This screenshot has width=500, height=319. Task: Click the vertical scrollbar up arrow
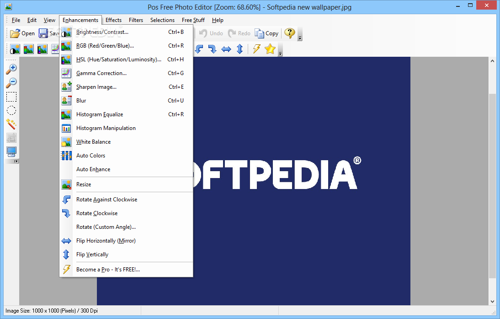(492, 61)
